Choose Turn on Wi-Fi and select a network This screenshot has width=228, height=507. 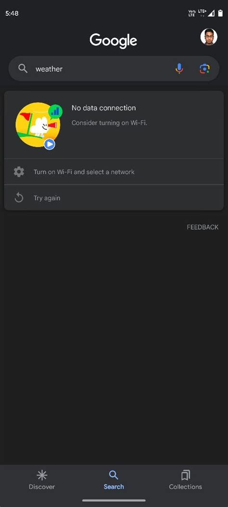point(114,172)
